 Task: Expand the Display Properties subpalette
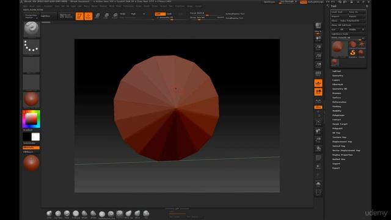pos(342,155)
